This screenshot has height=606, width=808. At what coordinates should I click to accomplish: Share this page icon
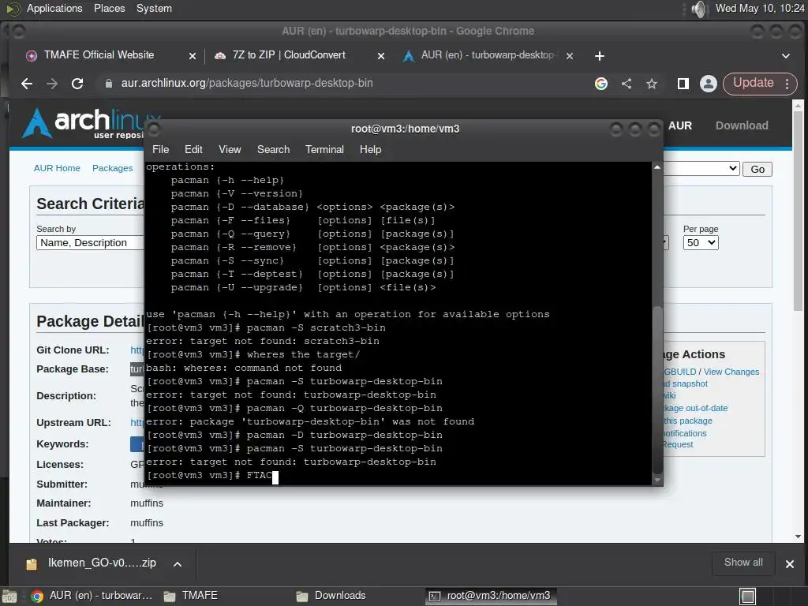click(x=626, y=84)
